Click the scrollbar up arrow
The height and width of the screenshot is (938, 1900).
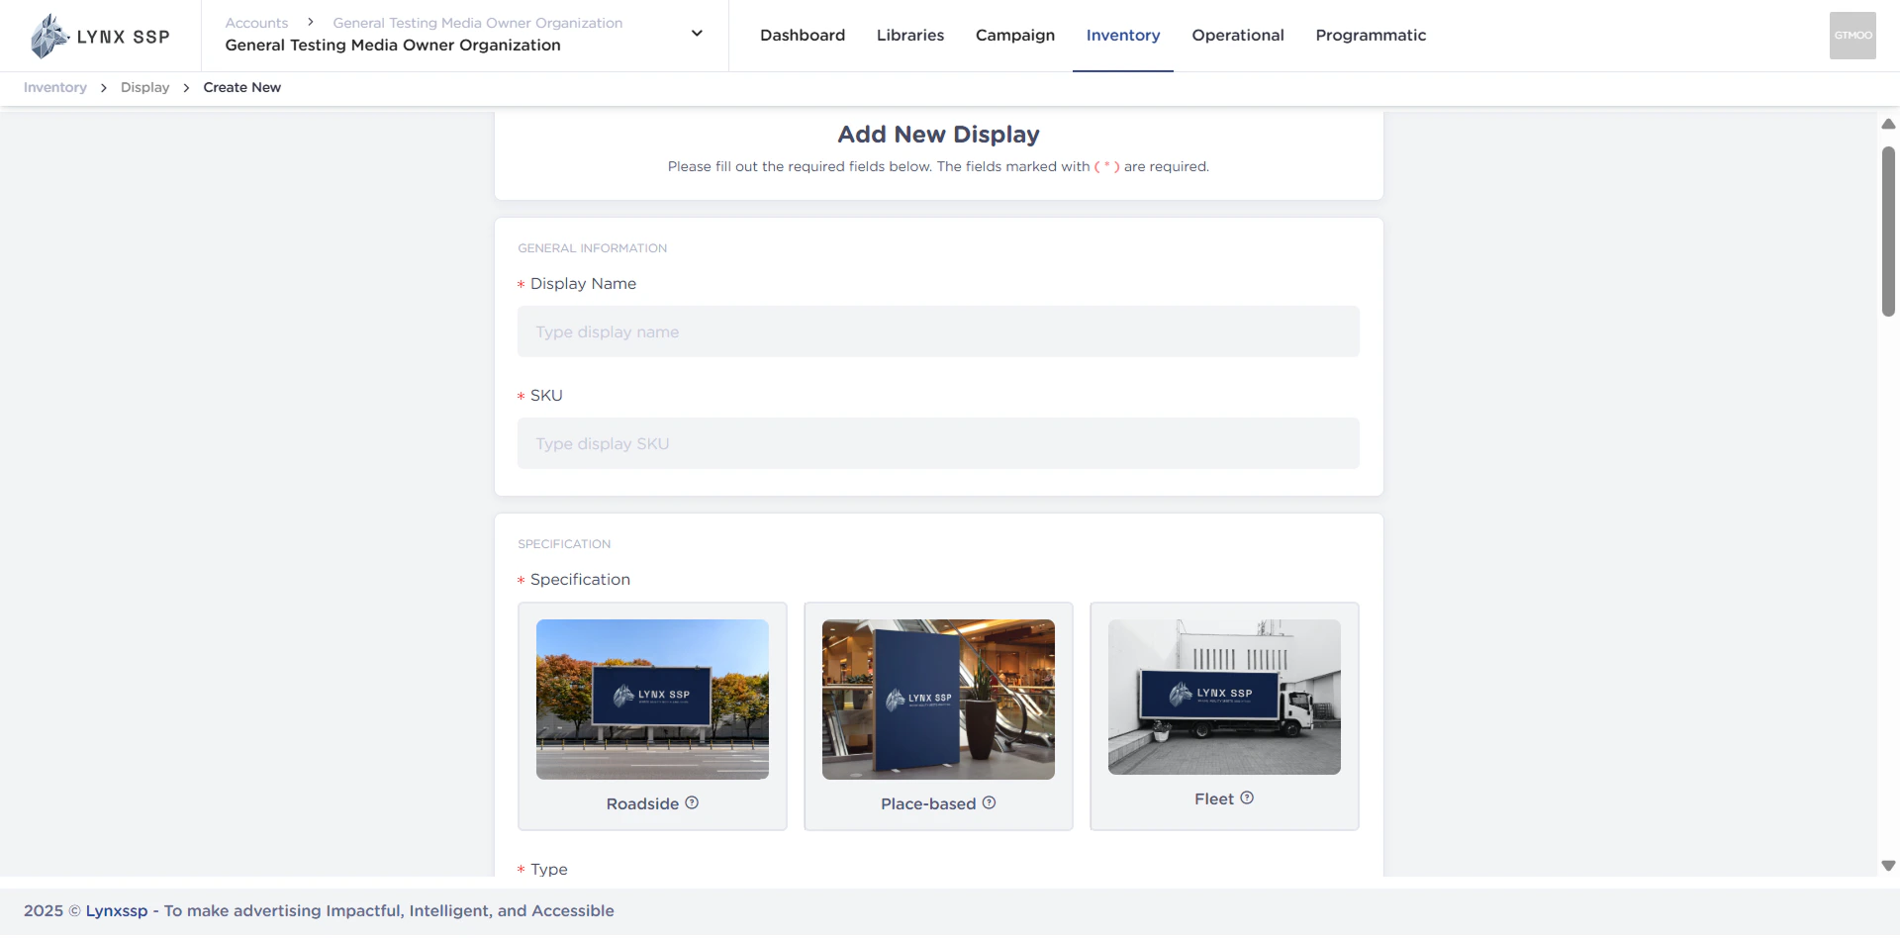click(1888, 124)
